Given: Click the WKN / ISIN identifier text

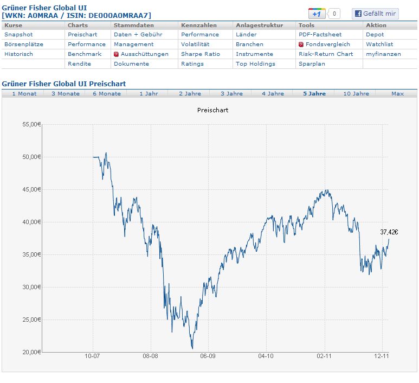Looking at the screenshot, I should pyautogui.click(x=76, y=16).
